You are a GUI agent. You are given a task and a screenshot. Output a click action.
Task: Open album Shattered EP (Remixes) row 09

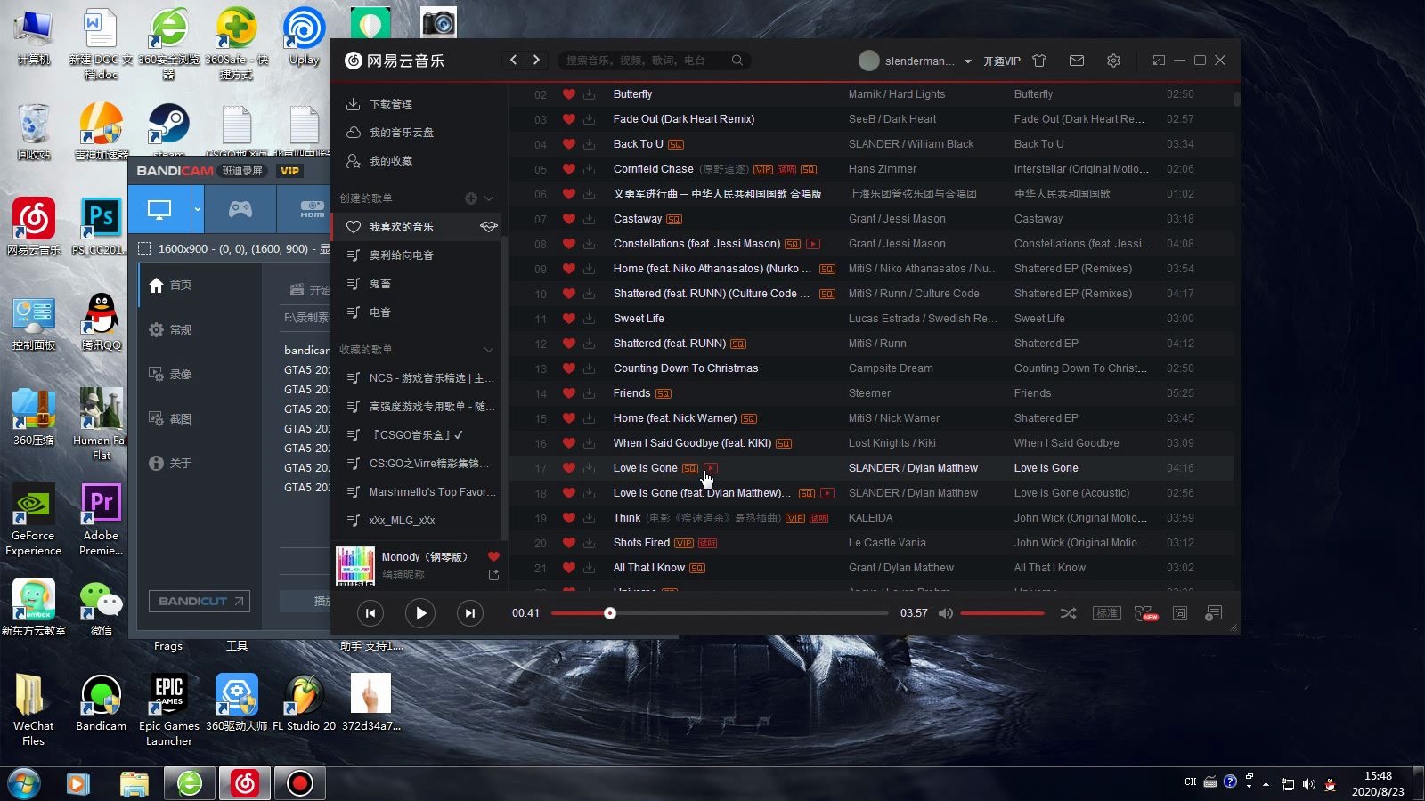point(1073,269)
